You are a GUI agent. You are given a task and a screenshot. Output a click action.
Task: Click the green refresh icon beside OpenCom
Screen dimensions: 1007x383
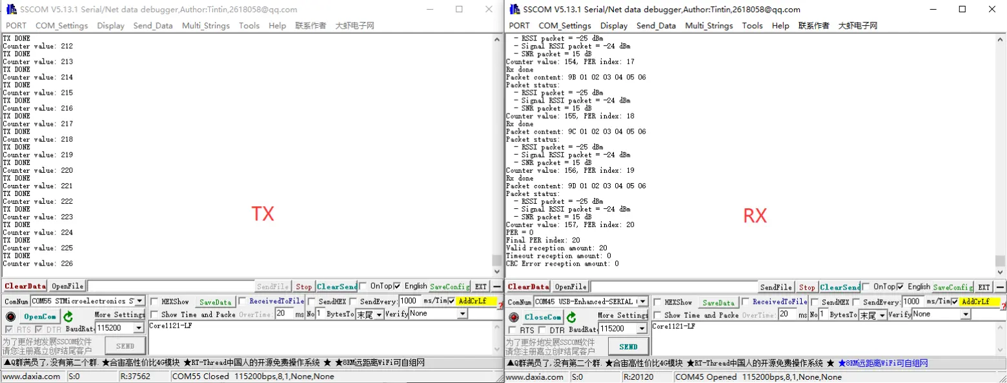coord(68,317)
